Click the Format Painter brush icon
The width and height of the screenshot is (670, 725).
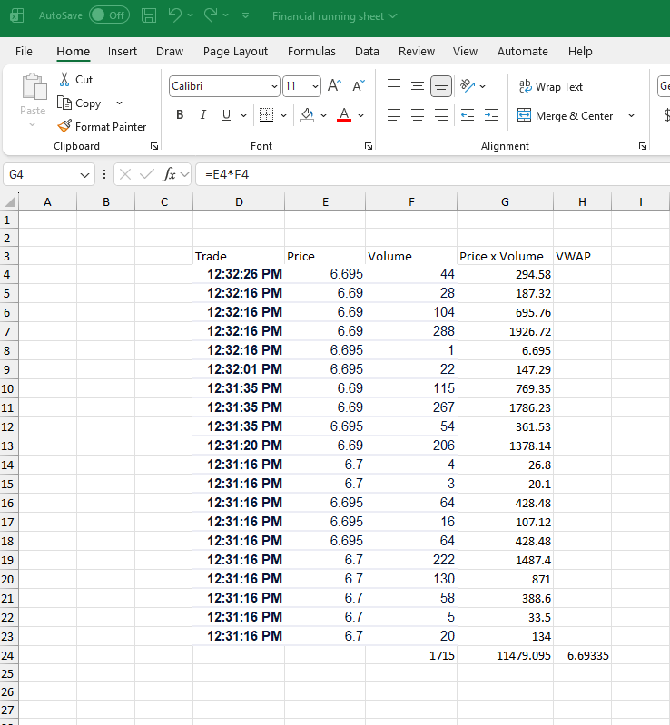[64, 127]
